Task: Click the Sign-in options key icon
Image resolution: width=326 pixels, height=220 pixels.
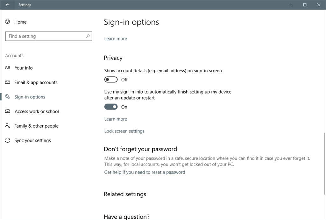Action: tap(8, 97)
